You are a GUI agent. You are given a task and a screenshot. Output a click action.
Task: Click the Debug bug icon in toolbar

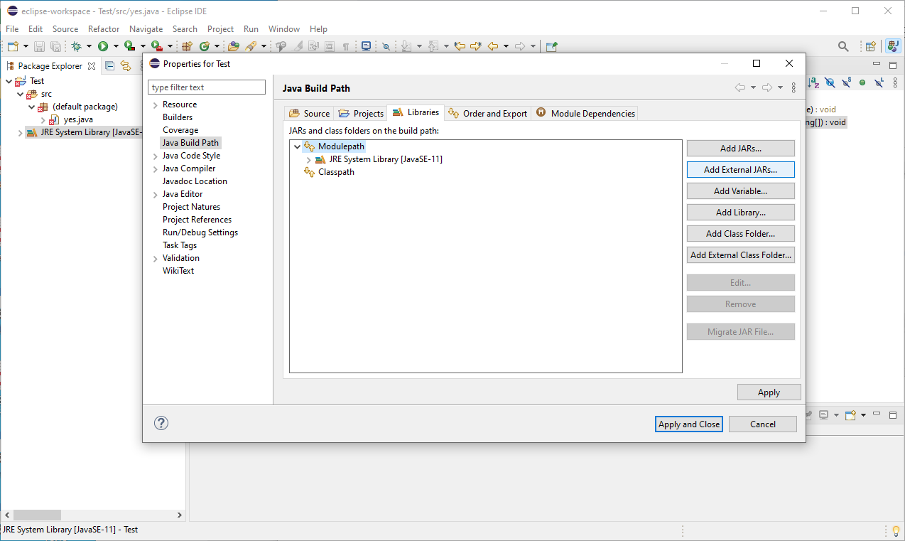click(x=77, y=46)
